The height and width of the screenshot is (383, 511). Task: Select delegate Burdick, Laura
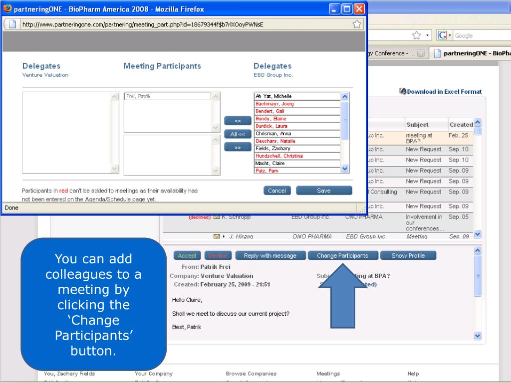click(x=297, y=126)
